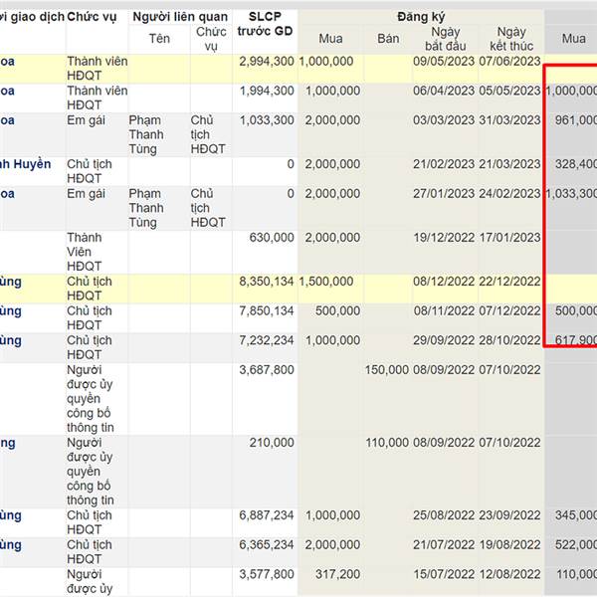Select start date 08/11/2022
This screenshot has width=597, height=597.
tap(444, 311)
